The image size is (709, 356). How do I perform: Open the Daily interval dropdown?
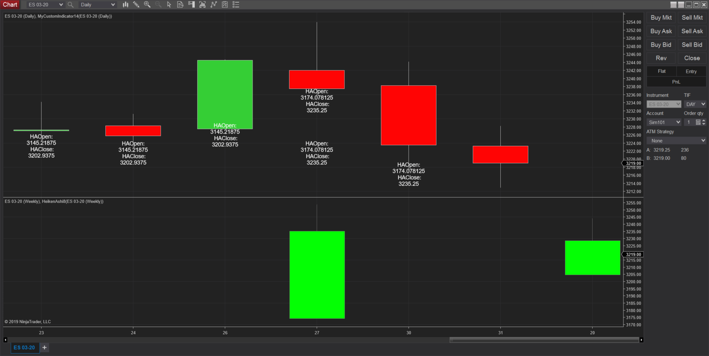click(x=98, y=5)
